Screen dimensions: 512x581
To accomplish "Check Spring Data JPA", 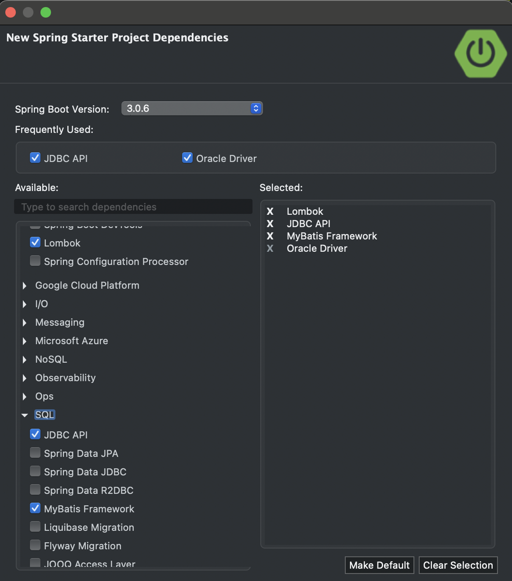I will coord(35,452).
